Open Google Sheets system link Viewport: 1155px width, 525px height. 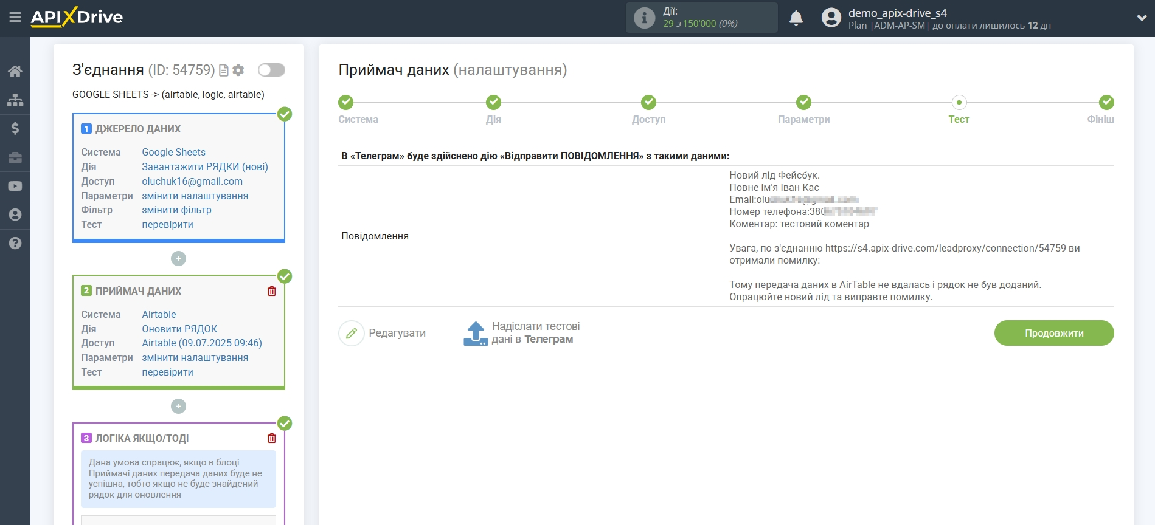pyautogui.click(x=173, y=152)
